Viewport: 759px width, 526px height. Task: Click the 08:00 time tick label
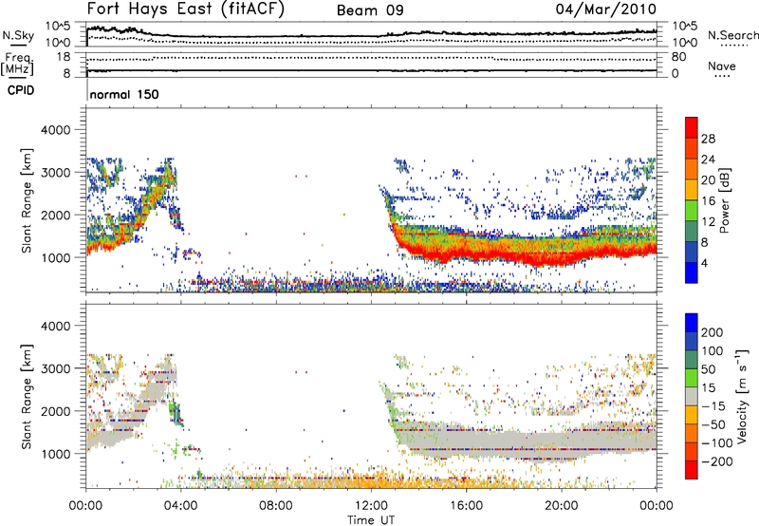[276, 505]
